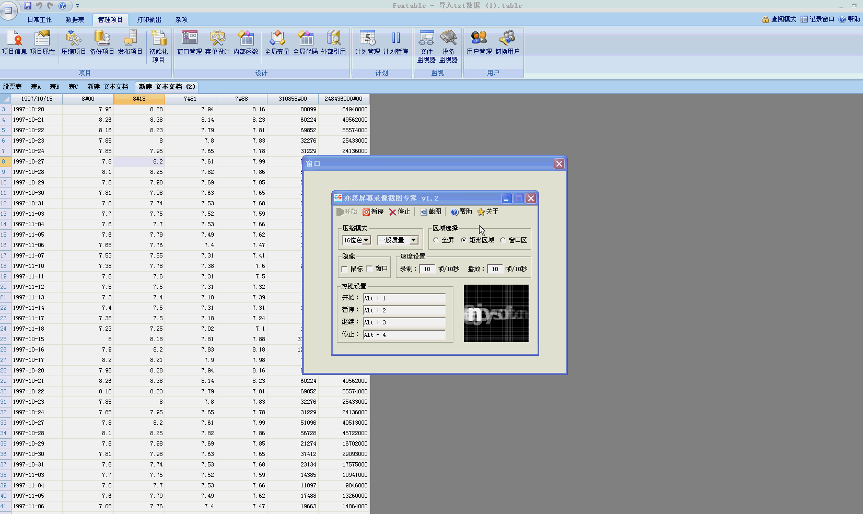Click the 暂停 hotkey field Alt + 2
The width and height of the screenshot is (863, 514).
[404, 310]
